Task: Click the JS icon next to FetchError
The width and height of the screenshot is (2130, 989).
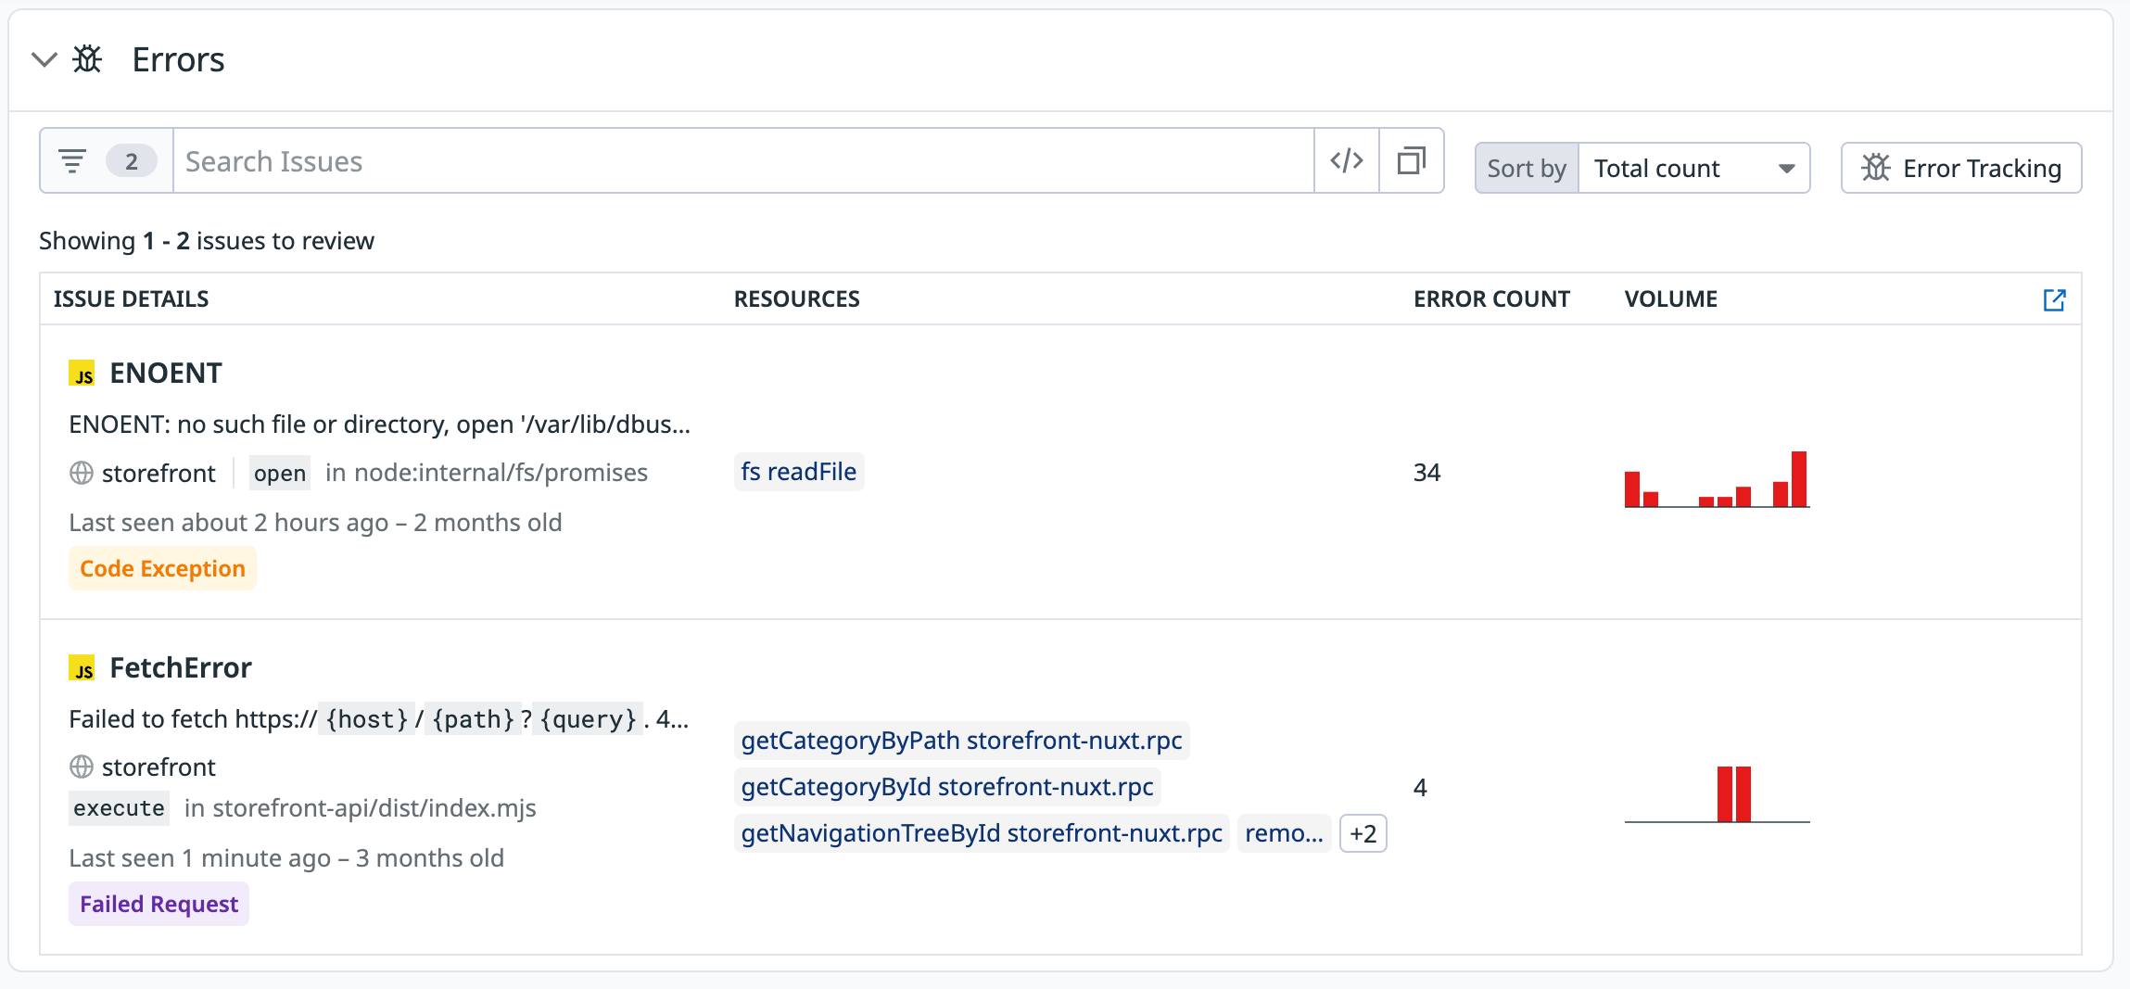Action: (82, 668)
